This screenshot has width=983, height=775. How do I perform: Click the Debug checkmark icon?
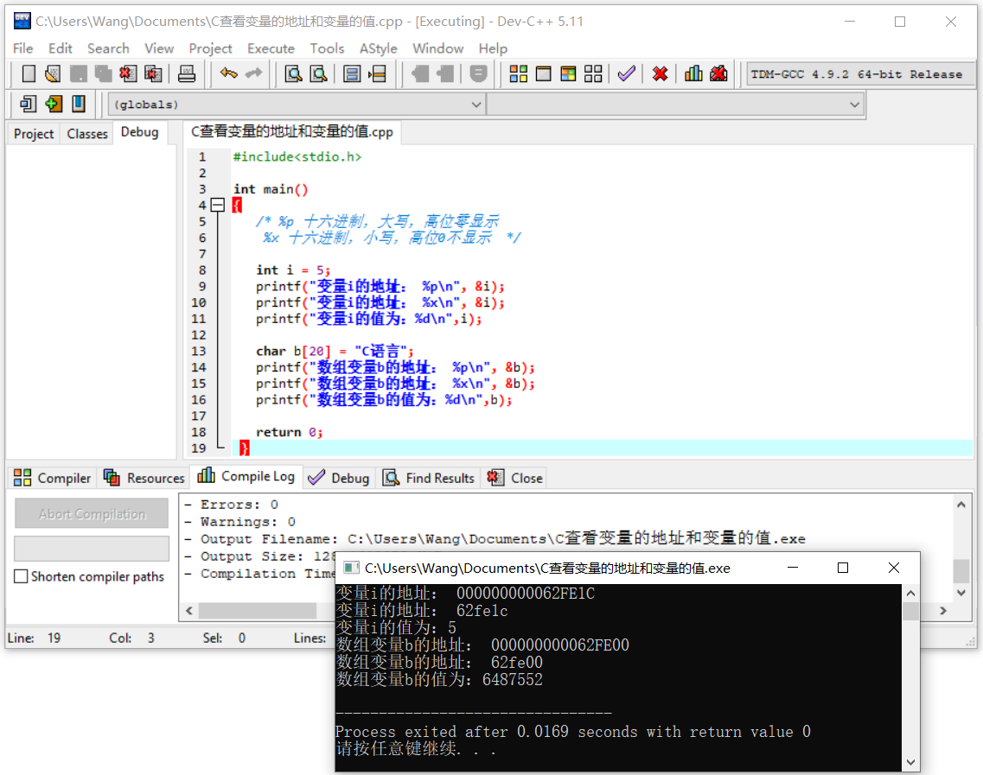click(x=626, y=74)
